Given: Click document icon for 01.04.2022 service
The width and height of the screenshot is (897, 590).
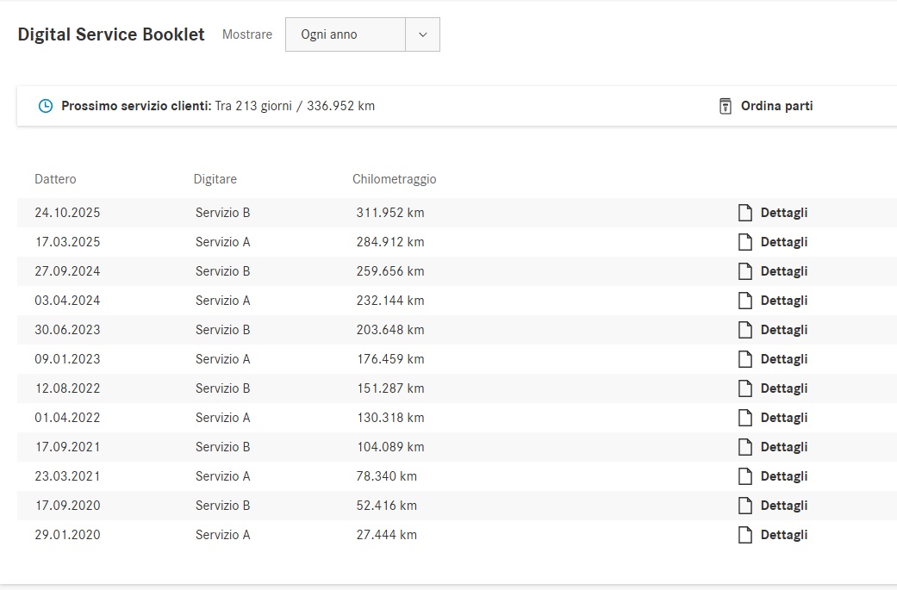Looking at the screenshot, I should (745, 418).
